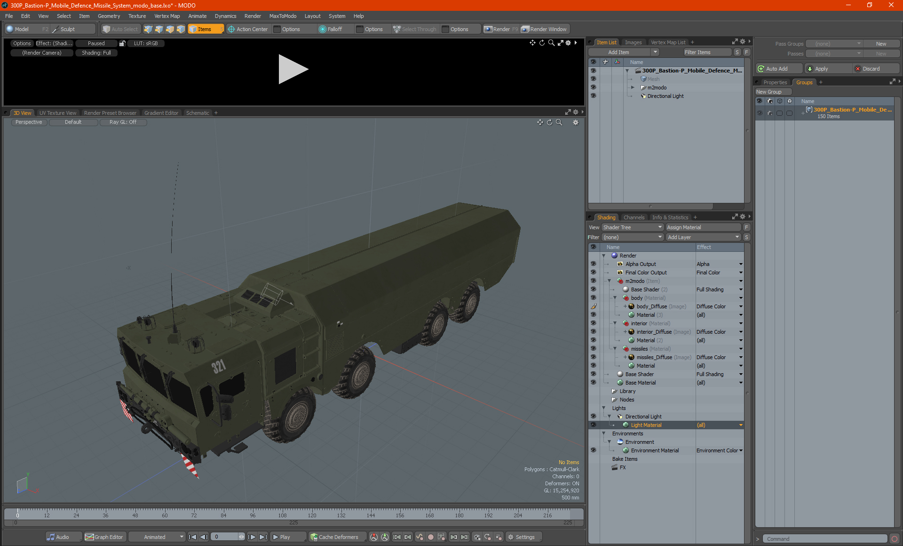
Task: Click the Sculpt mode icon
Action: pyautogui.click(x=55, y=29)
